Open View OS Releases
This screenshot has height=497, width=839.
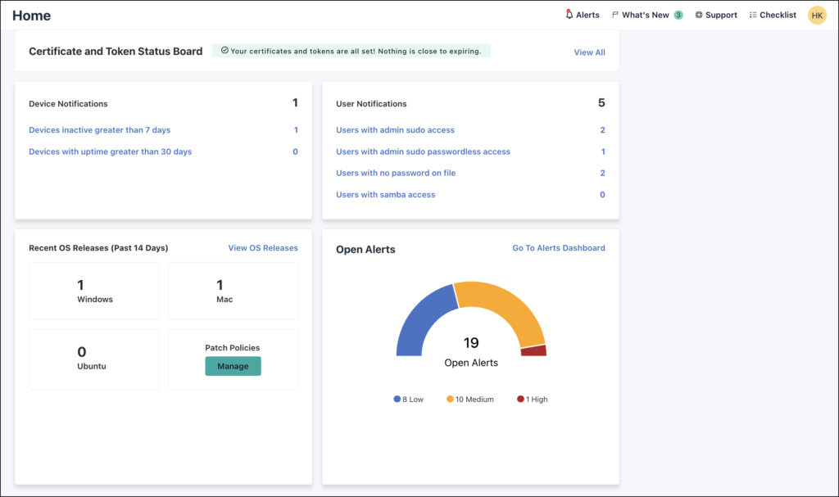[x=263, y=247]
